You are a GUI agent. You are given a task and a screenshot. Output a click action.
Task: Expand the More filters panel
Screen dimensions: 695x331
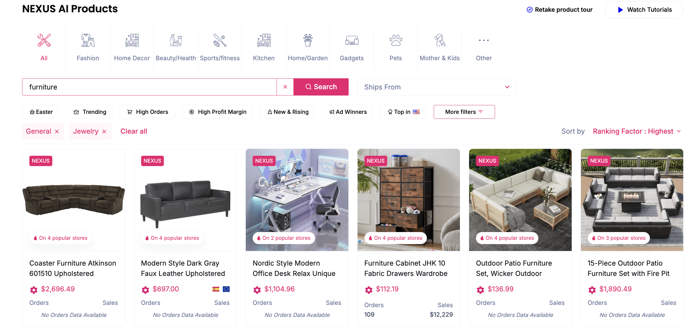click(x=464, y=112)
